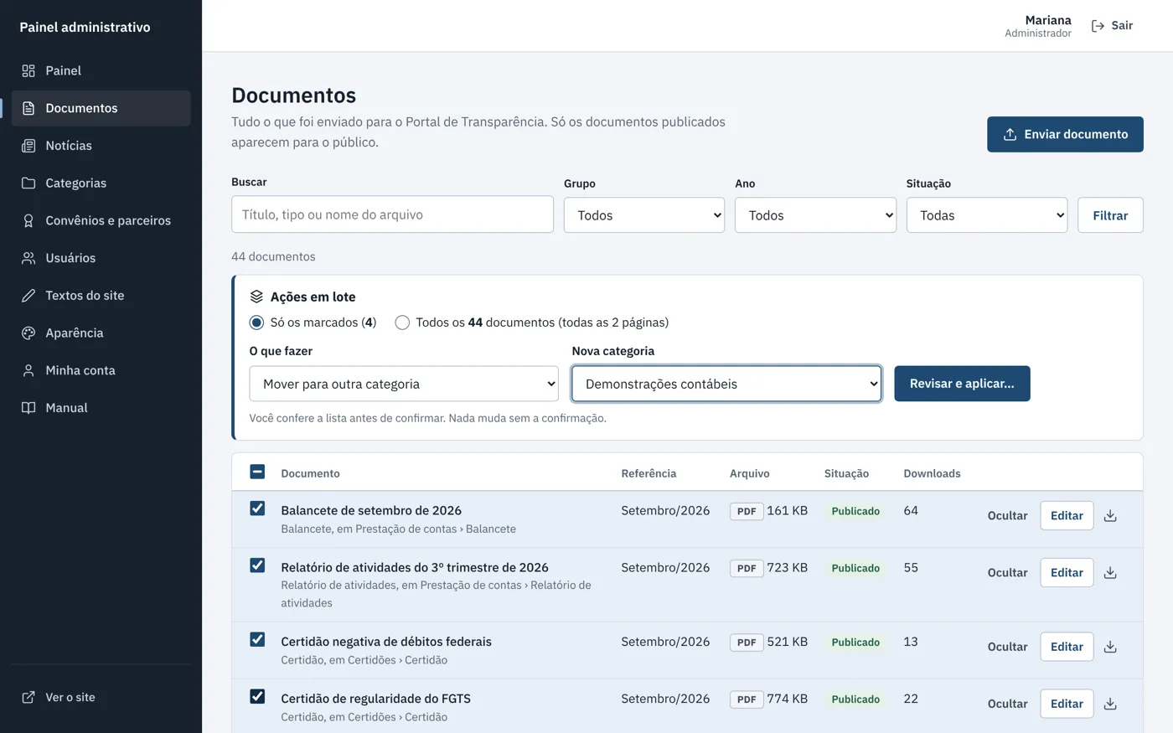Viewport: 1173px width, 733px height.
Task: Click the Minha conta person icon
Action: (x=28, y=370)
